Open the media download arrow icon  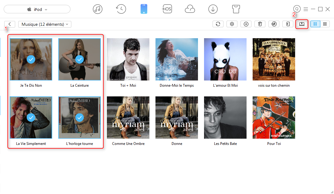(x=213, y=9)
